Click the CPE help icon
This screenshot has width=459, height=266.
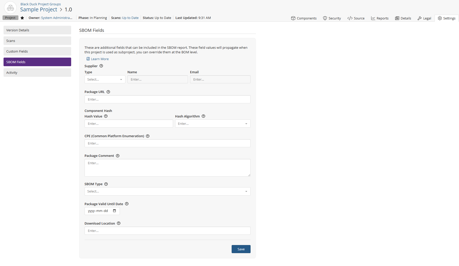(148, 136)
